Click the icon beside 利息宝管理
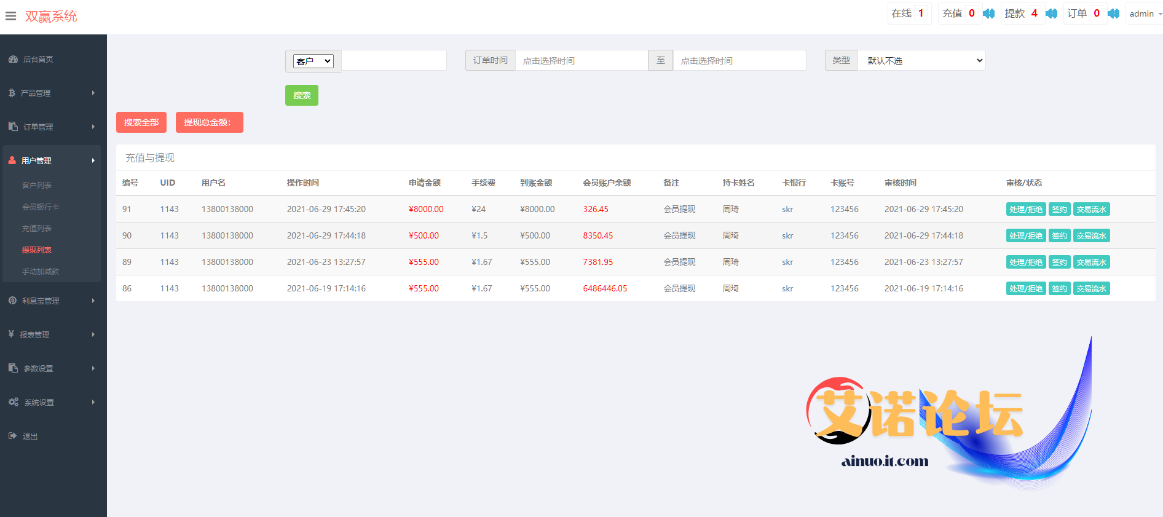The height and width of the screenshot is (517, 1163). [12, 301]
